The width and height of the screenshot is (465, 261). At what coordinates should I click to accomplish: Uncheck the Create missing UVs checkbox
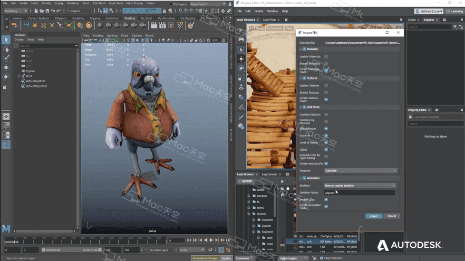[326, 164]
